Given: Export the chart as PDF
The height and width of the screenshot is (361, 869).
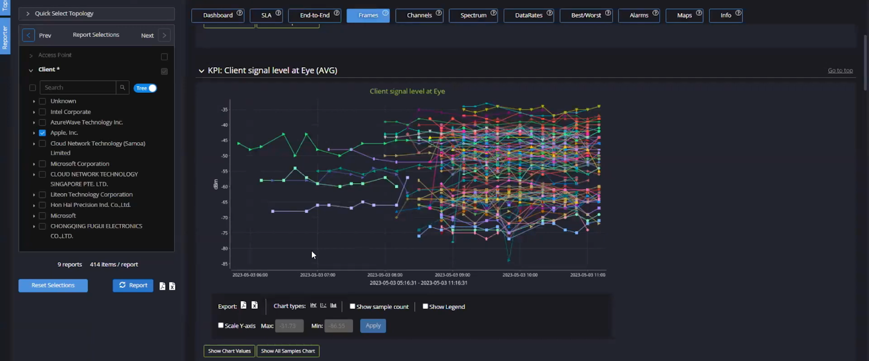Looking at the screenshot, I should [243, 306].
